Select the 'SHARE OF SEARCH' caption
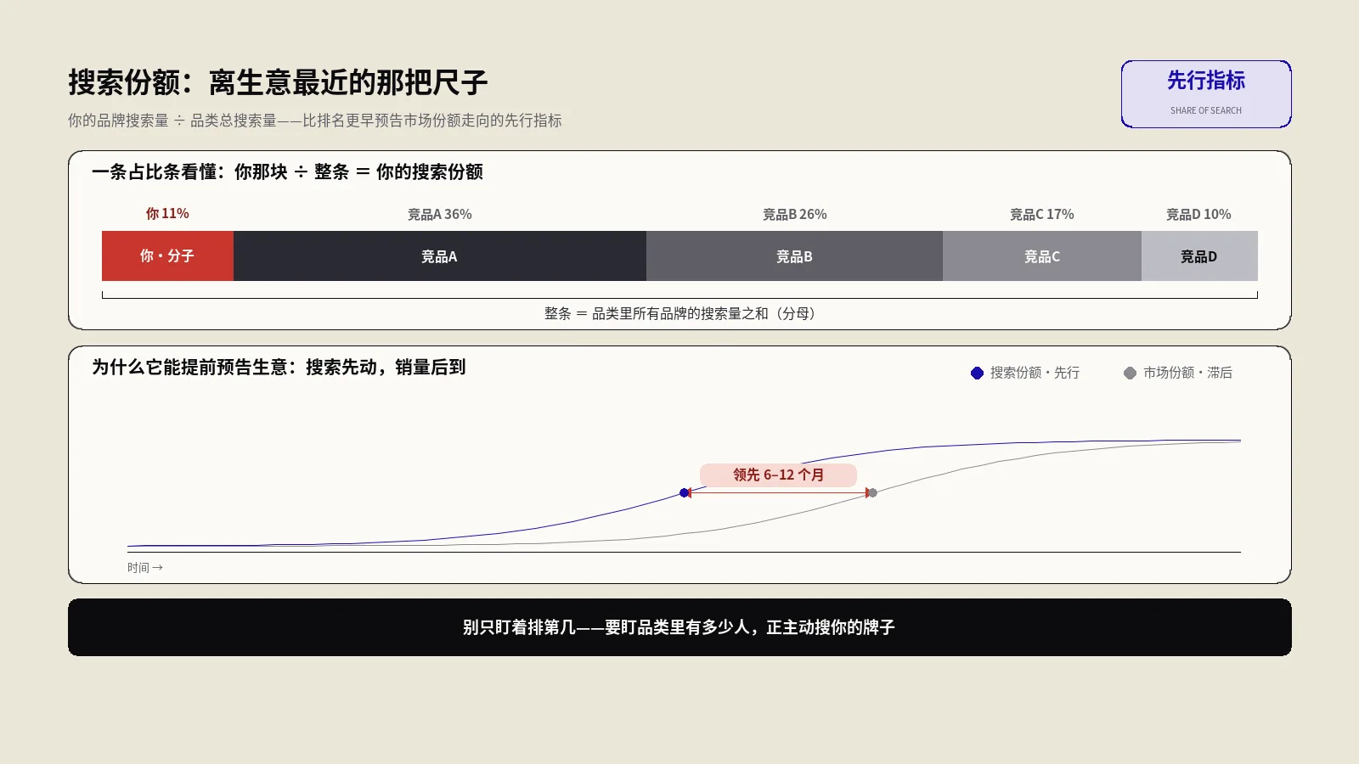 (1205, 110)
